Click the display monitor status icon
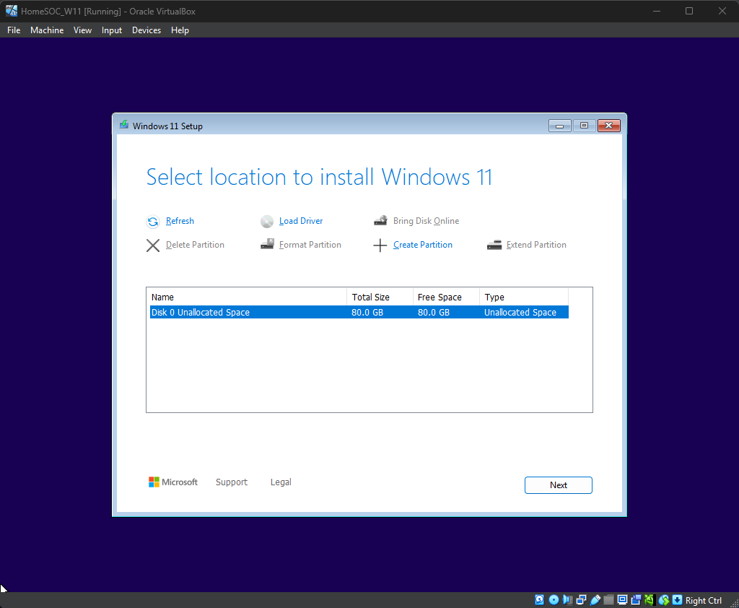Image resolution: width=739 pixels, height=608 pixels. coord(622,600)
